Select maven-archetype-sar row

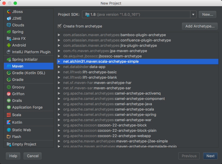[137, 88]
